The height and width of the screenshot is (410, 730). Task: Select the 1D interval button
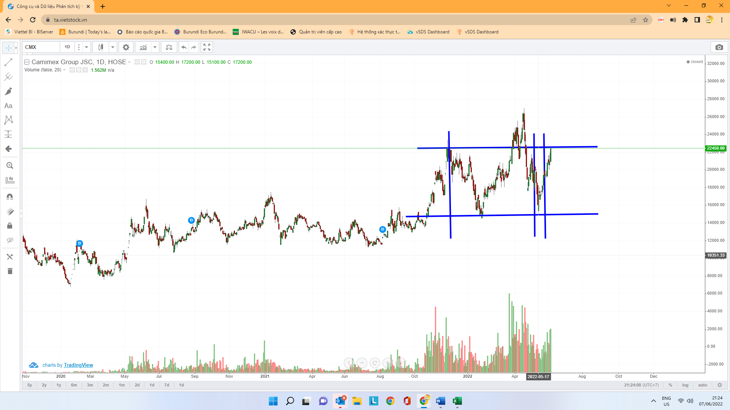(67, 47)
